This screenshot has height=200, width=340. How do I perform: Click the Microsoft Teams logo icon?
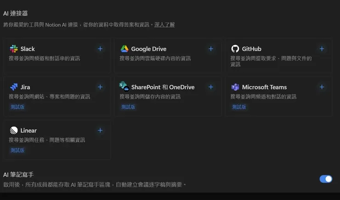coord(235,87)
